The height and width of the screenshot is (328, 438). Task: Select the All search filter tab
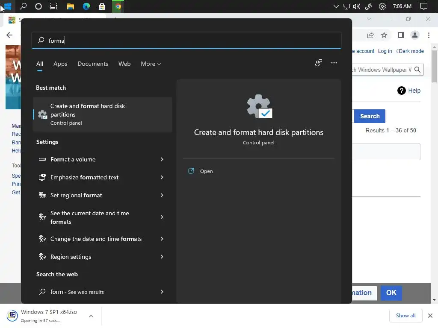[40, 64]
